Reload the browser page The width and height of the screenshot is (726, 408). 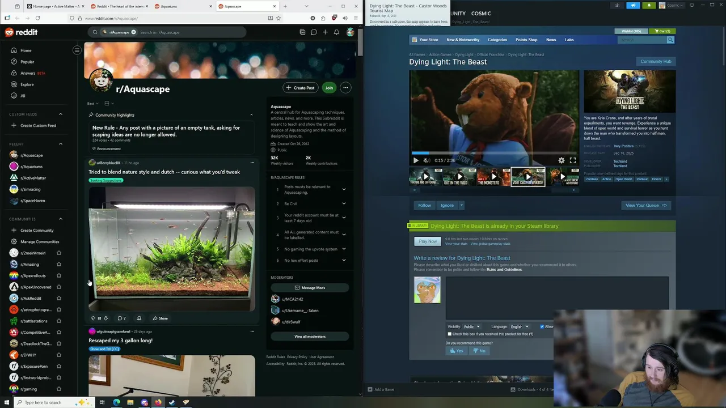tap(37, 18)
